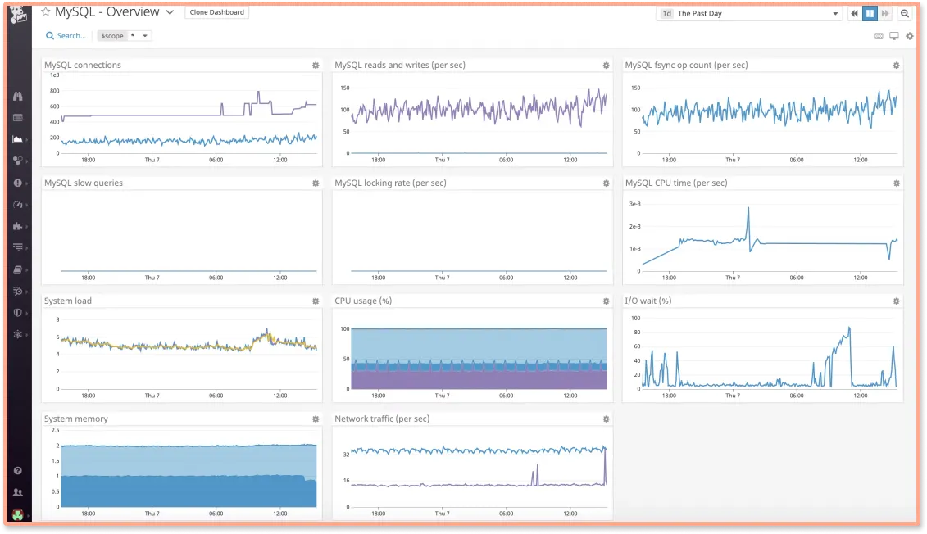Open gear menu on System load widget
Viewport: 927px width, 534px height.
[316, 301]
